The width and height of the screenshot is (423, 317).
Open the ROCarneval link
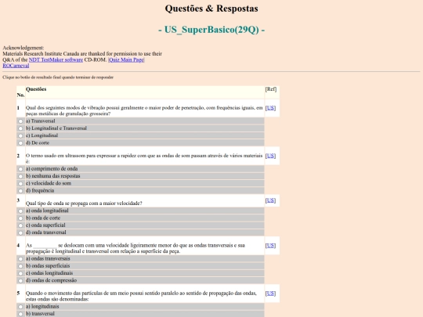[16, 66]
